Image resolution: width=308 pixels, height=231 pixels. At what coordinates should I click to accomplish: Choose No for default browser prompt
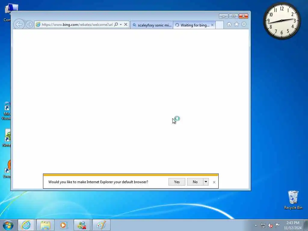[195, 182]
